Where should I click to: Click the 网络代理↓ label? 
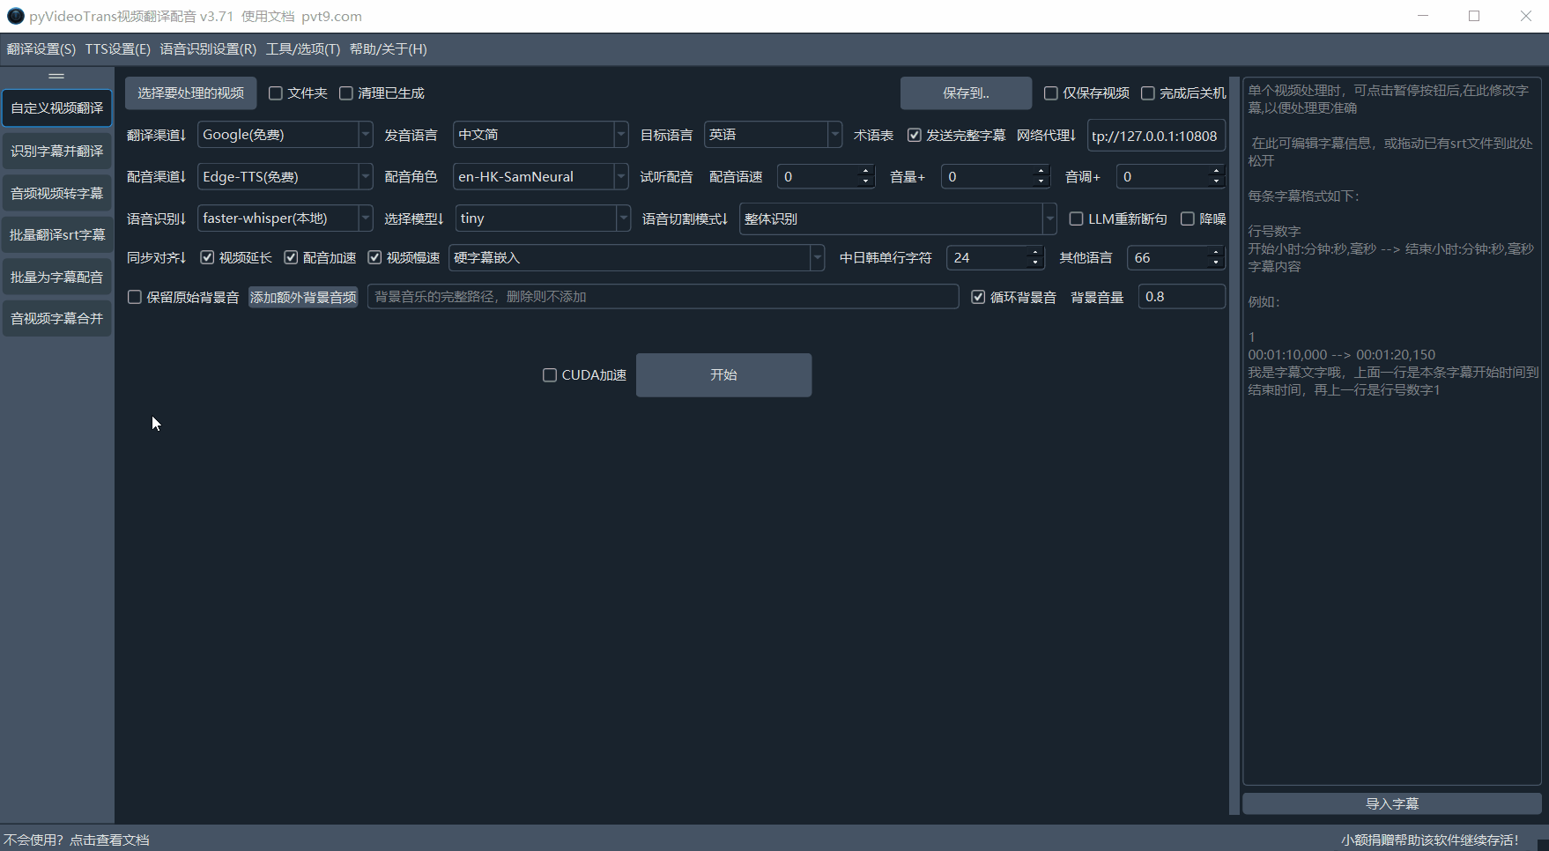point(1046,135)
